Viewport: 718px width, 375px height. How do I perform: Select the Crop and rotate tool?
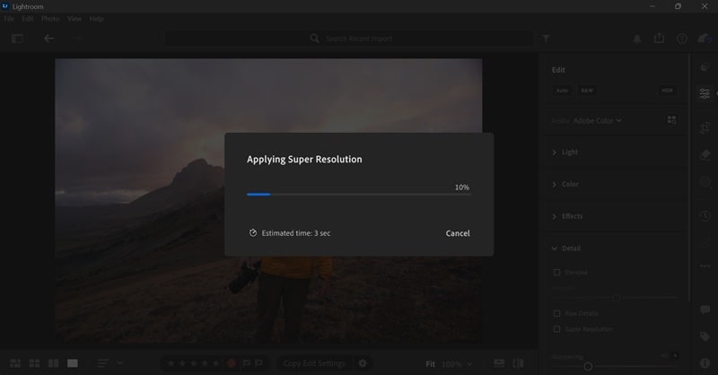705,127
